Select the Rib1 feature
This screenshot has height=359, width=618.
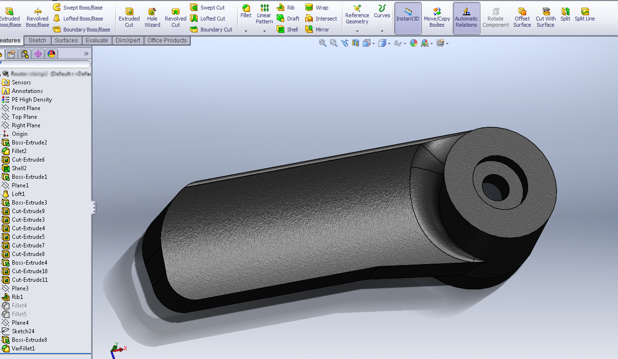point(18,297)
